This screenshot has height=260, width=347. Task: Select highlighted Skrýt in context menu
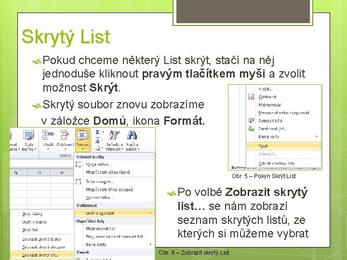click(284, 146)
